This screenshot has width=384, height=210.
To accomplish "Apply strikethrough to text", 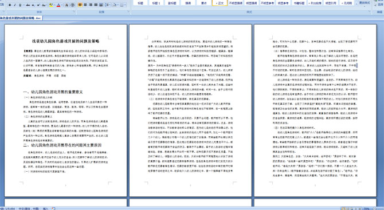I will coord(28,5).
